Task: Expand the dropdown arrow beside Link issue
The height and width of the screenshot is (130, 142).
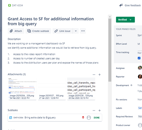Action: click(x=76, y=31)
